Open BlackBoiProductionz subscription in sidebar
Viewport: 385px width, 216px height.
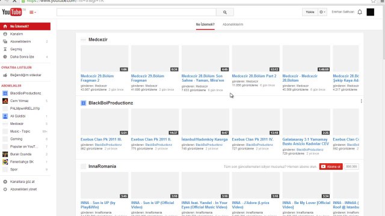25,94
